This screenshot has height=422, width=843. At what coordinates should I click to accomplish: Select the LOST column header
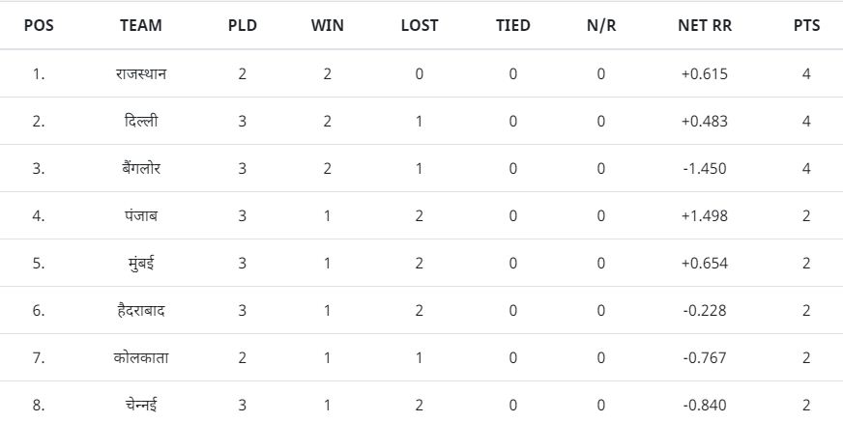point(420,25)
